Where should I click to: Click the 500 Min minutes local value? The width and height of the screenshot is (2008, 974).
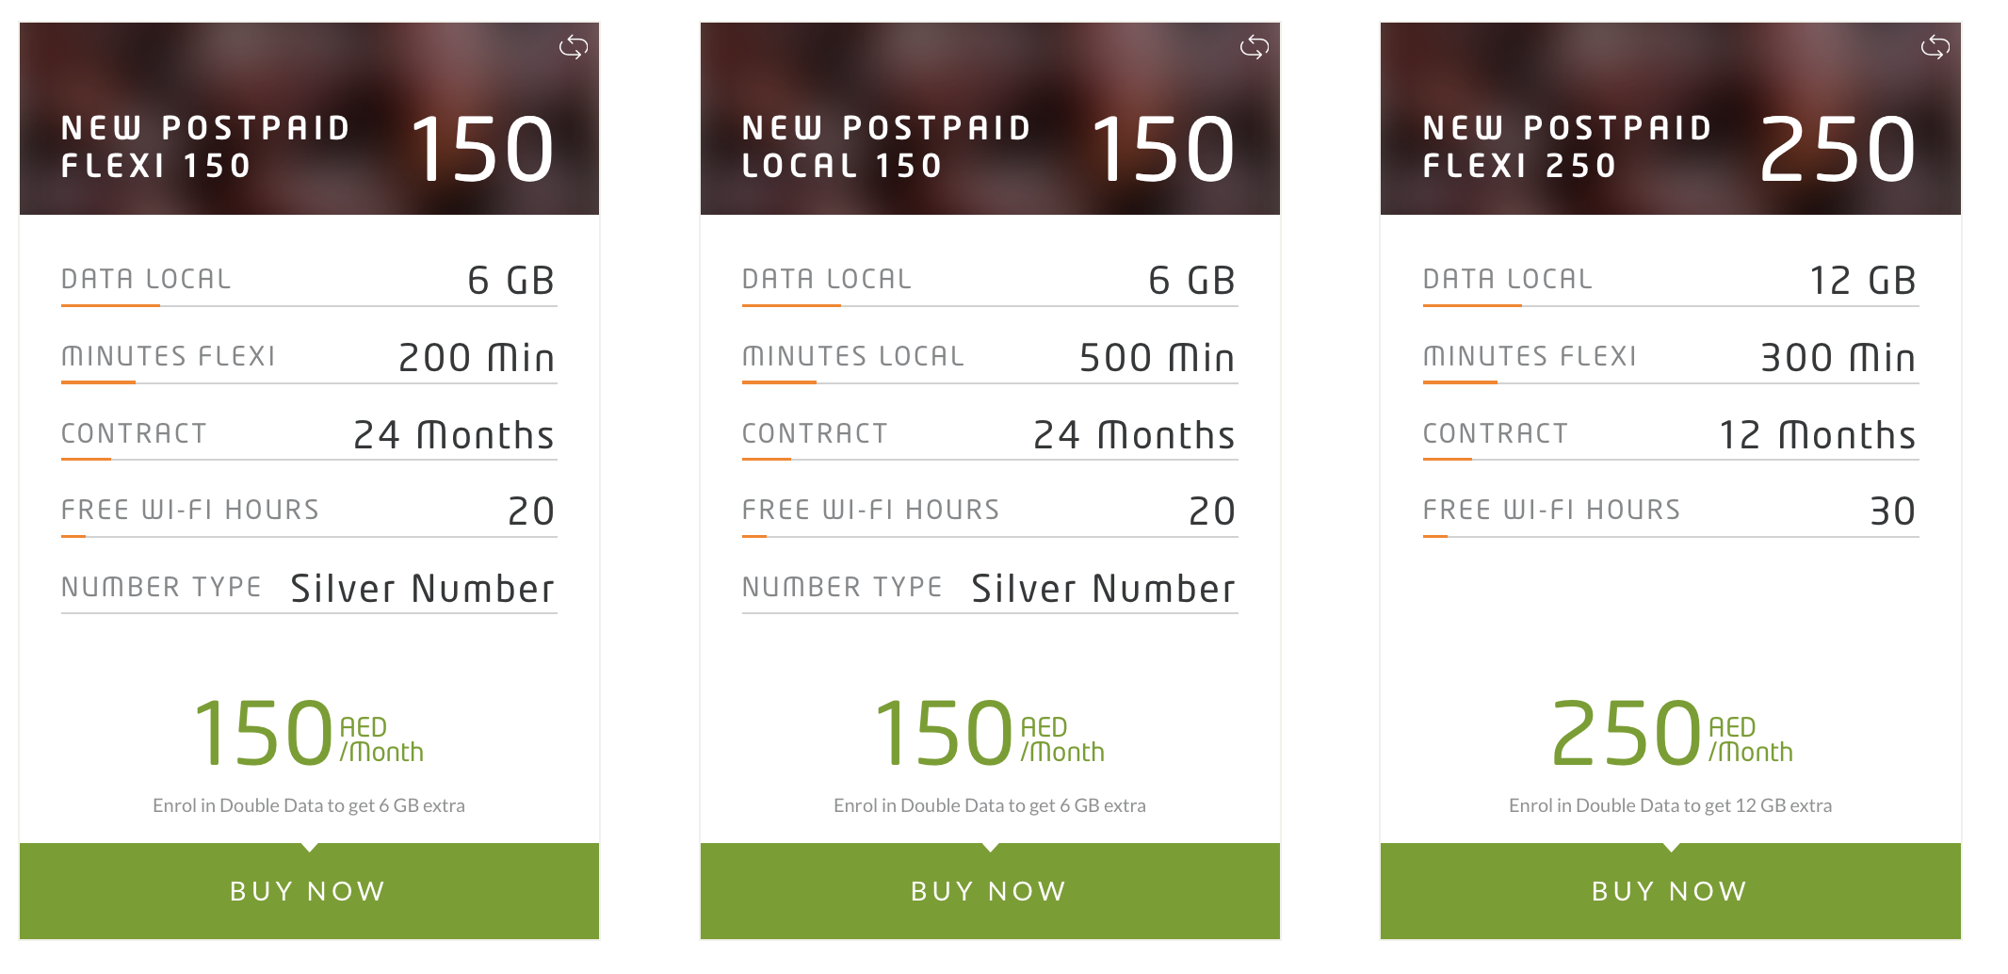(x=1157, y=358)
